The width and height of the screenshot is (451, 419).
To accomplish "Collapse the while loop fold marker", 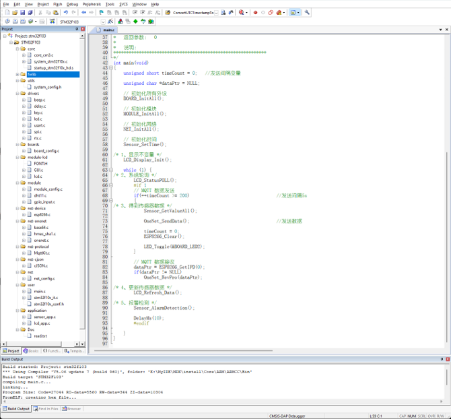I will (111, 170).
